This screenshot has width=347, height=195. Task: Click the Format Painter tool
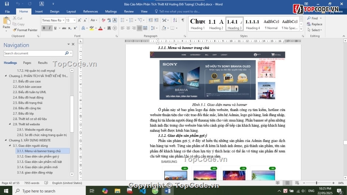pyautogui.click(x=25, y=30)
